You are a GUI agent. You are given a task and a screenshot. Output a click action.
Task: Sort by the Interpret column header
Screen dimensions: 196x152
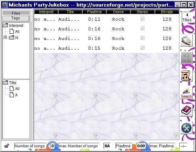(46, 12)
